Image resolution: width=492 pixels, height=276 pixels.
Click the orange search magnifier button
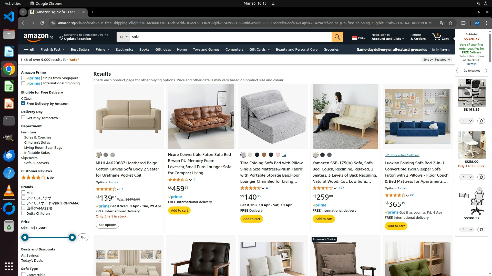point(337,37)
